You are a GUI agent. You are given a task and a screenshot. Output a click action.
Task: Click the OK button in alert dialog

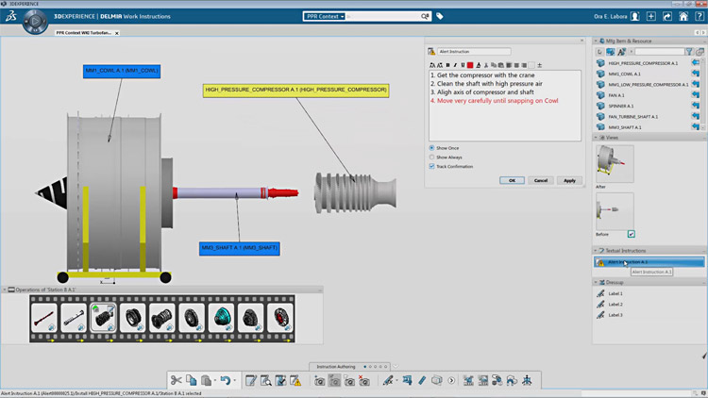[511, 180]
